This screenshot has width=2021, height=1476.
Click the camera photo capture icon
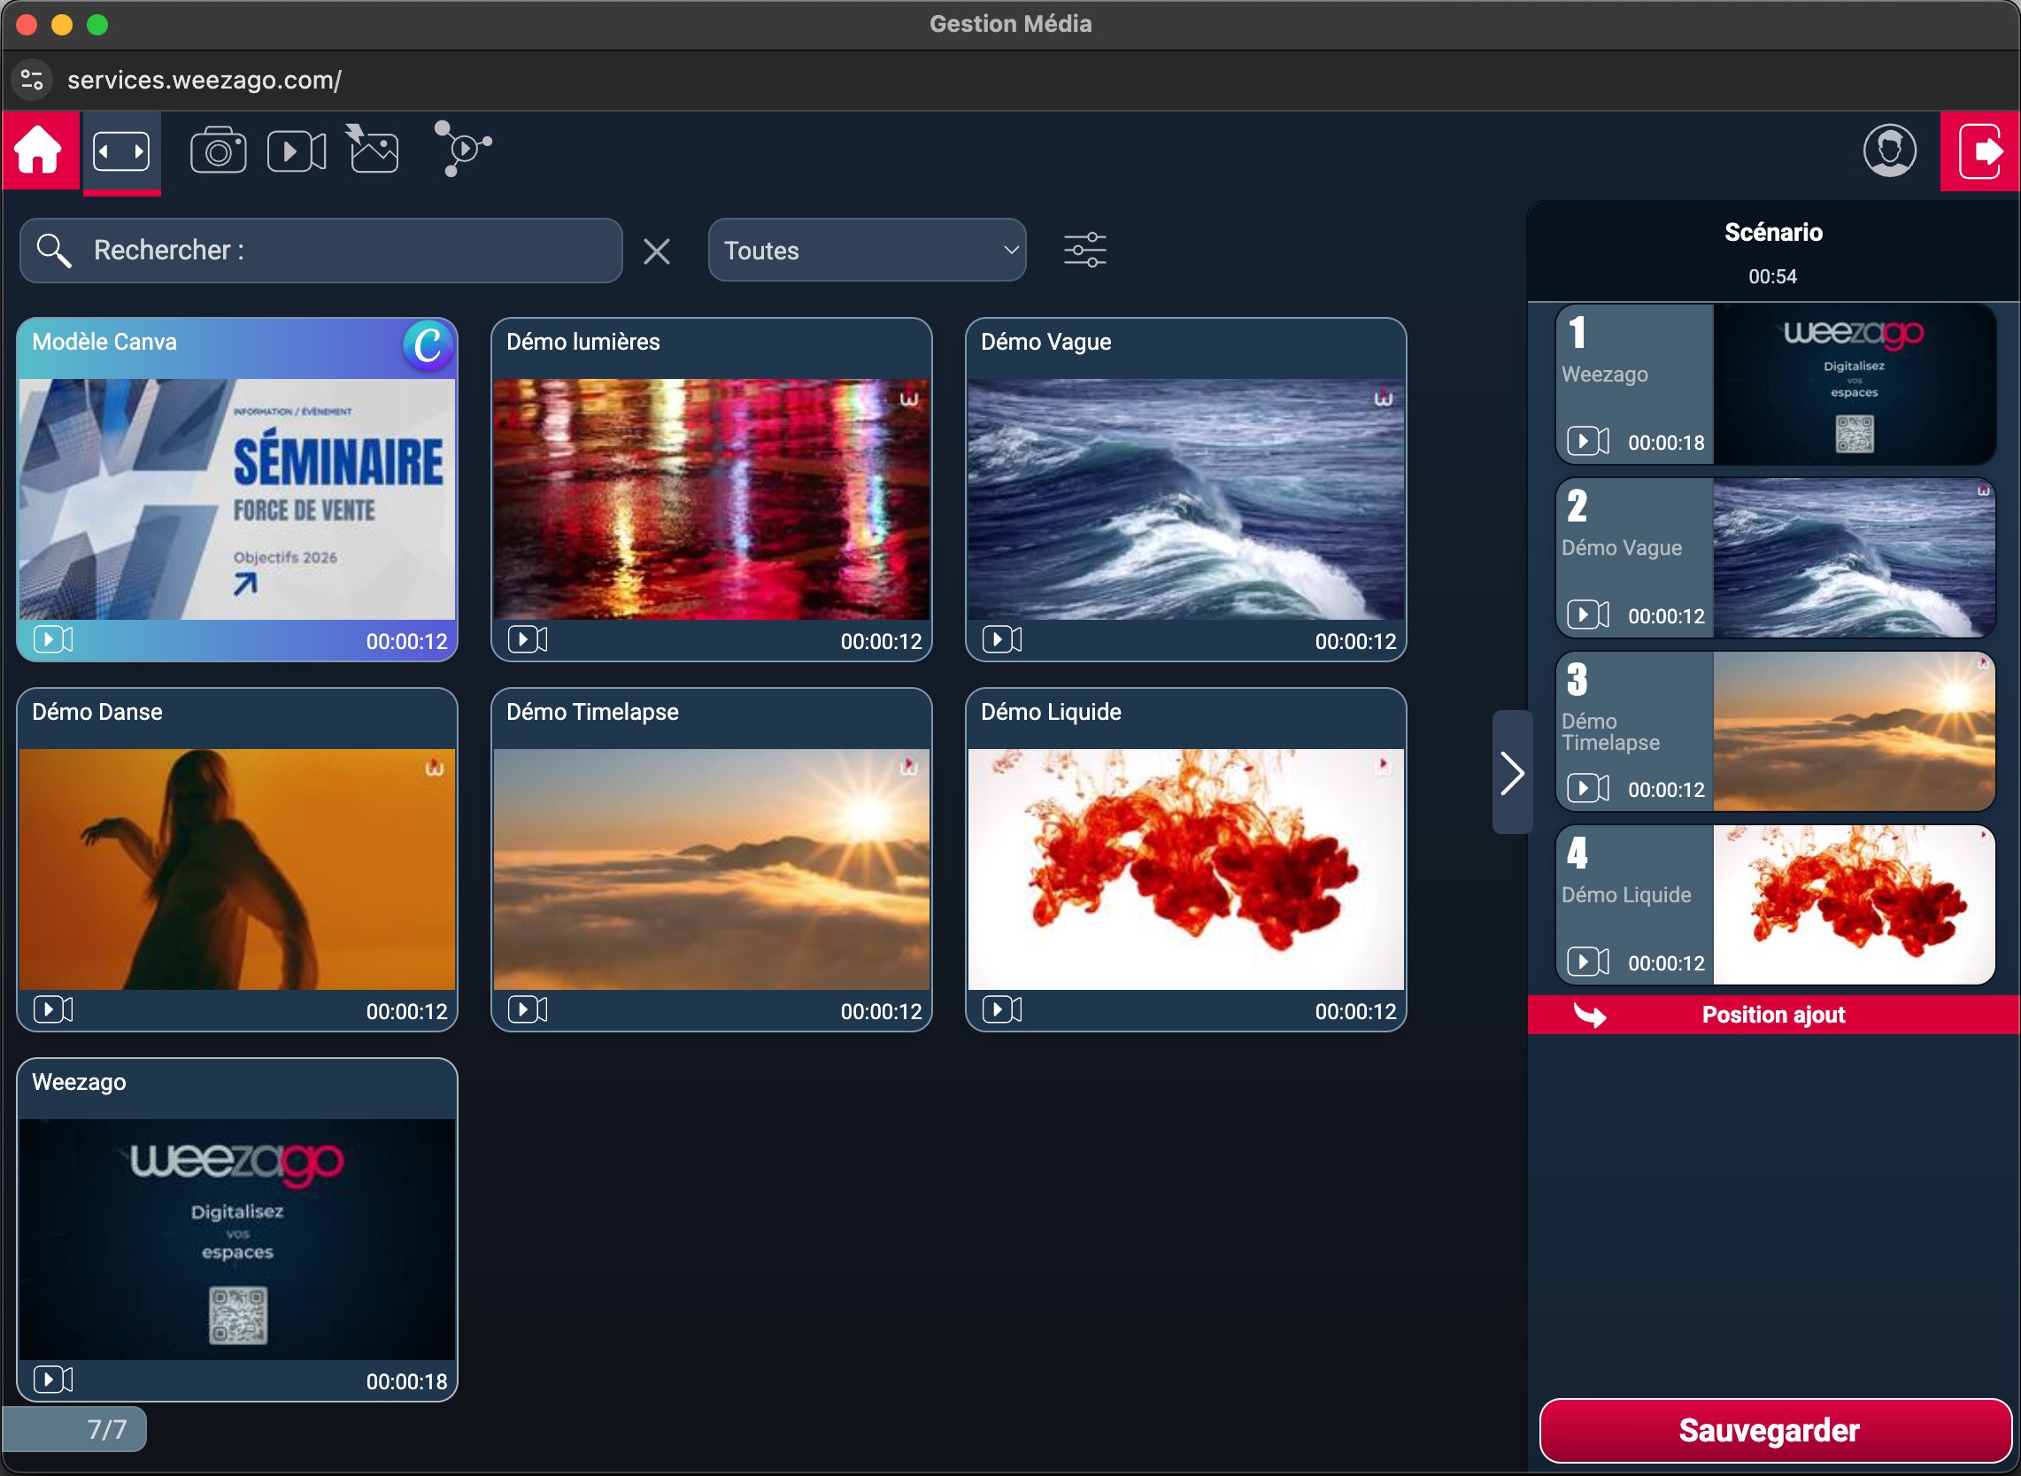pos(218,150)
